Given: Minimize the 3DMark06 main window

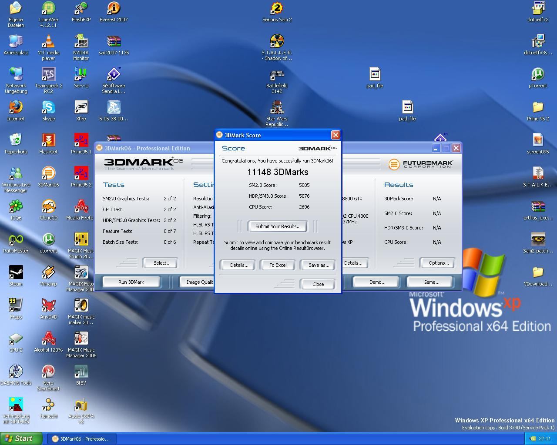Looking at the screenshot, I should point(436,148).
